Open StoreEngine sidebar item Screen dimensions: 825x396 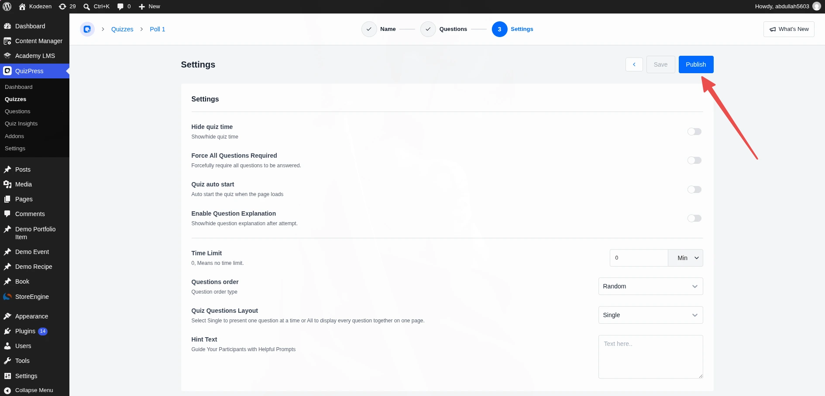point(34,297)
